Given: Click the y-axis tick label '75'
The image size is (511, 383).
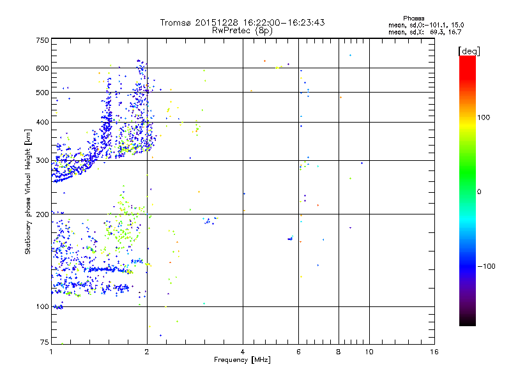Looking at the screenshot, I should click(45, 342).
